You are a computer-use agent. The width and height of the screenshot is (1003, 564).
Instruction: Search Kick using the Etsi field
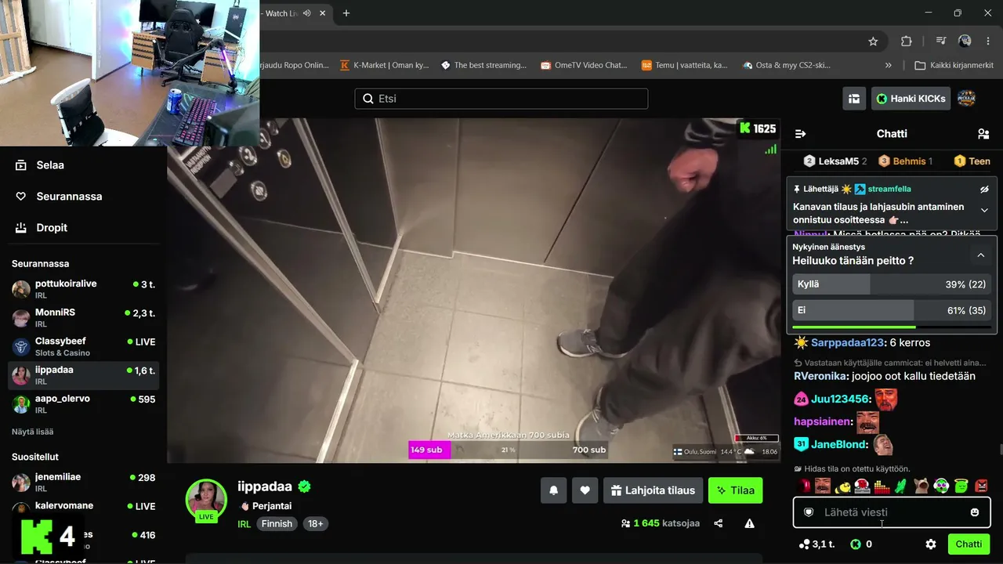coord(501,99)
